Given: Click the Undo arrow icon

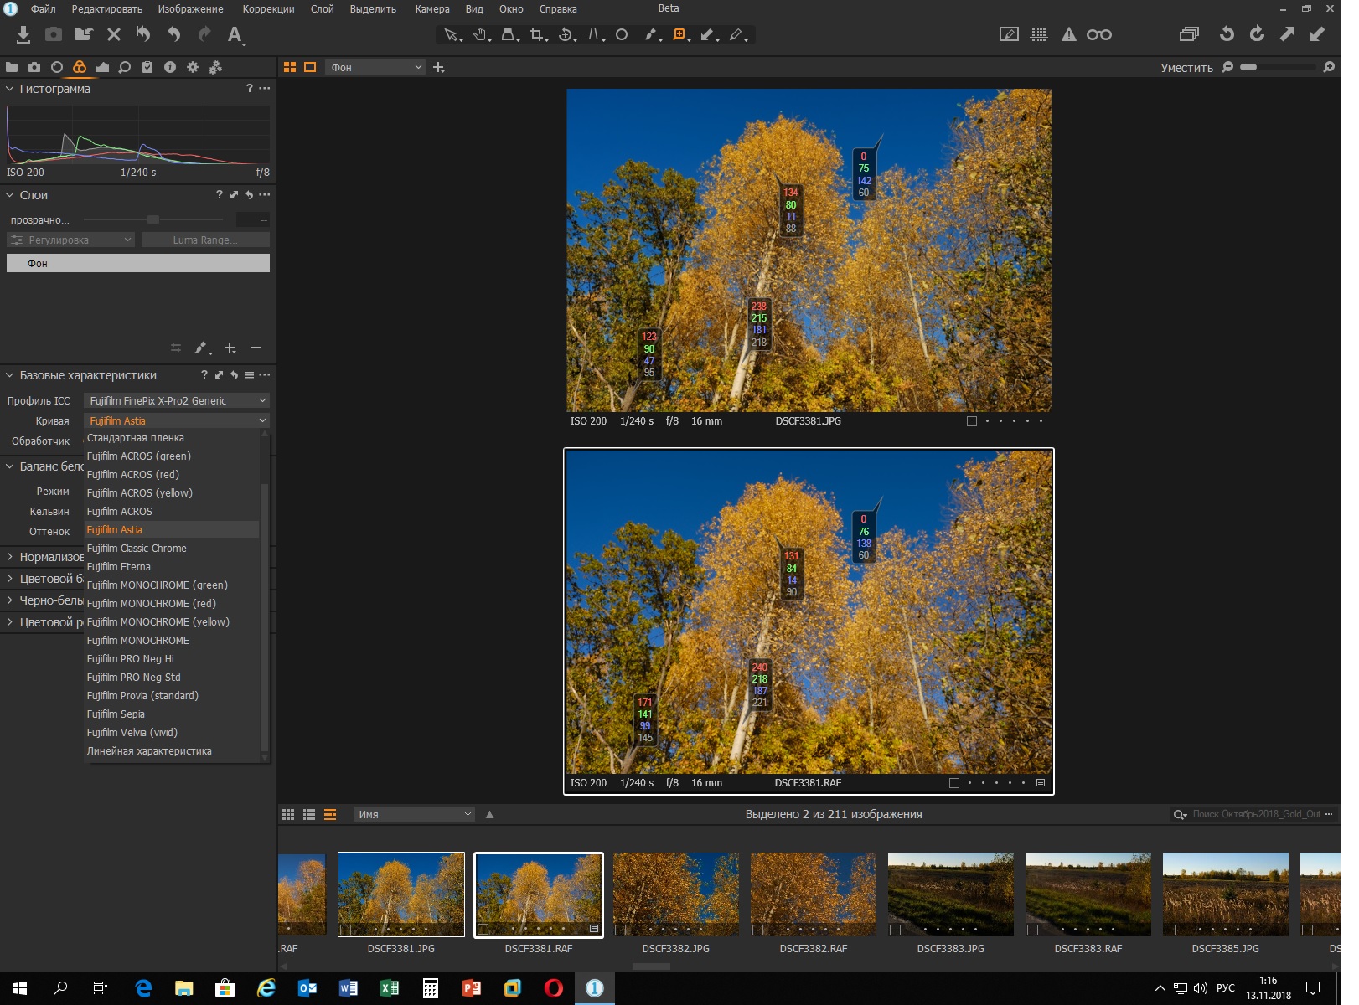Looking at the screenshot, I should click(x=174, y=34).
